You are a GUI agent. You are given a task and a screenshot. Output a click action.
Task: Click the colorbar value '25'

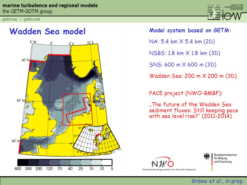pyautogui.click(x=81, y=169)
